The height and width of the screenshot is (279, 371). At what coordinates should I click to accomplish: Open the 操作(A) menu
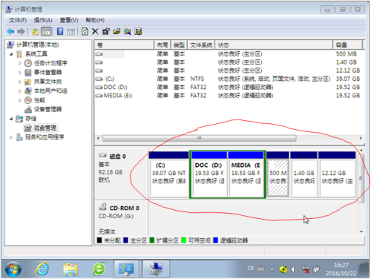point(43,20)
